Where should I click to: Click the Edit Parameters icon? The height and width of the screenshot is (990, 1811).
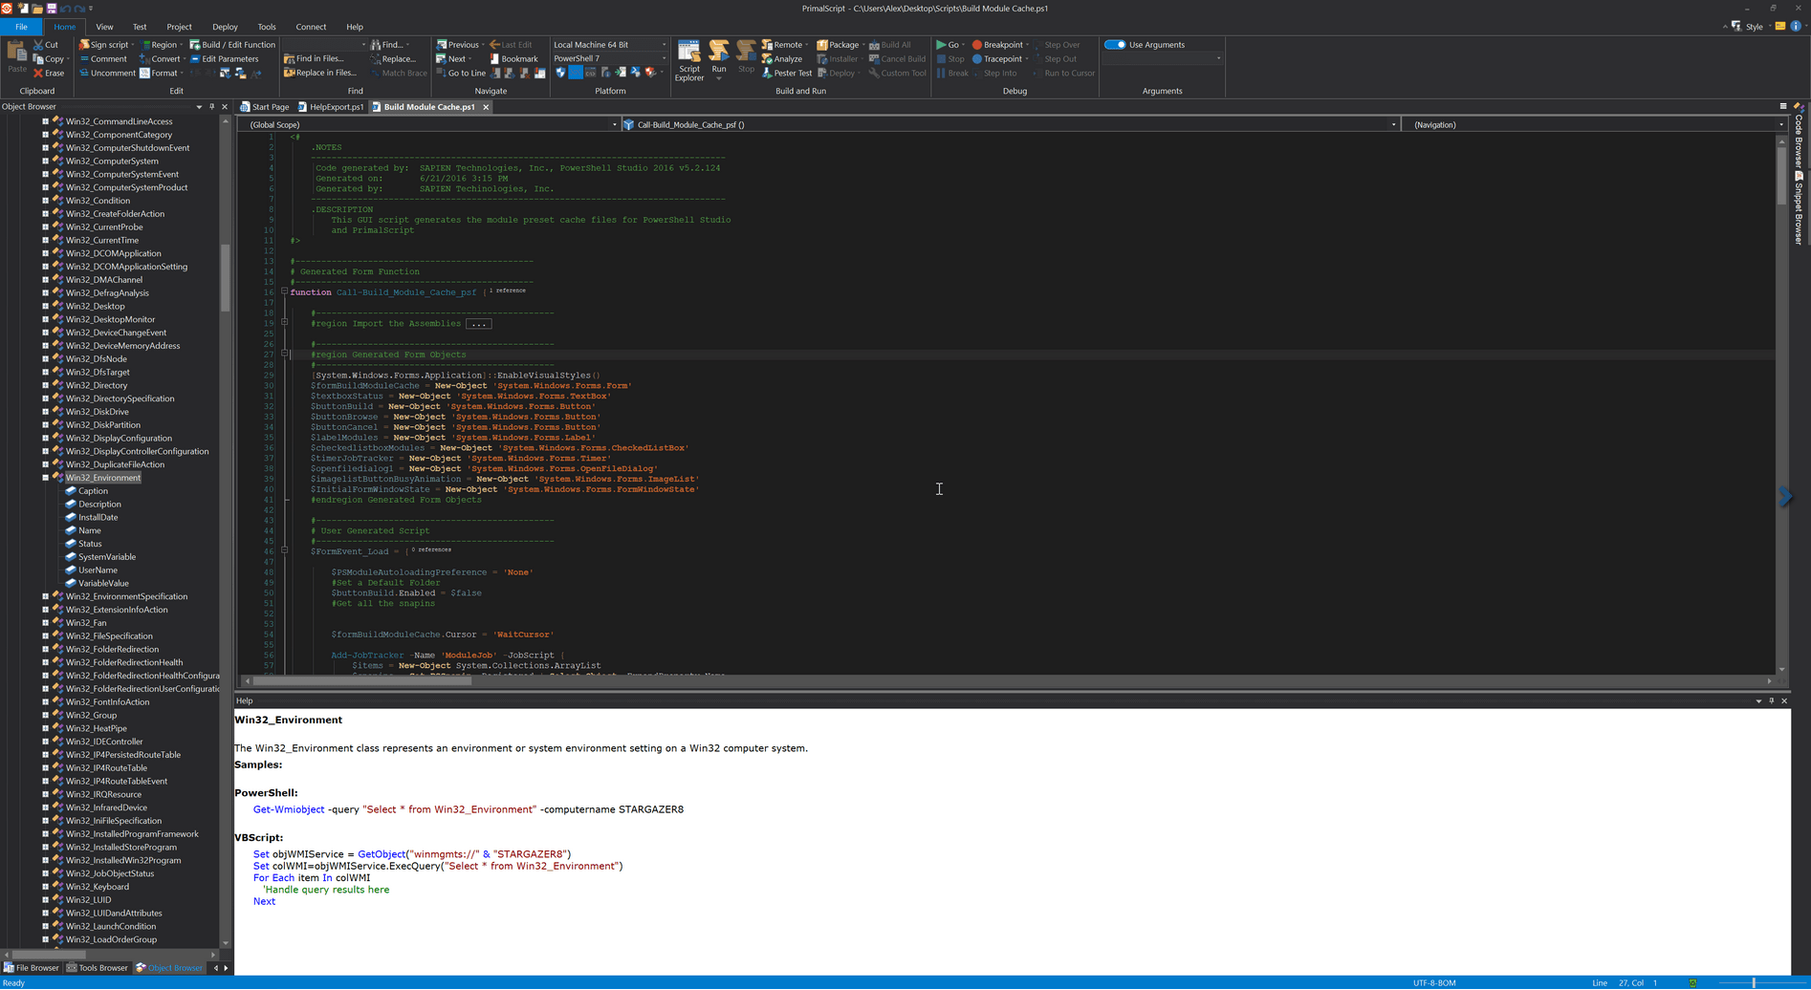(195, 59)
